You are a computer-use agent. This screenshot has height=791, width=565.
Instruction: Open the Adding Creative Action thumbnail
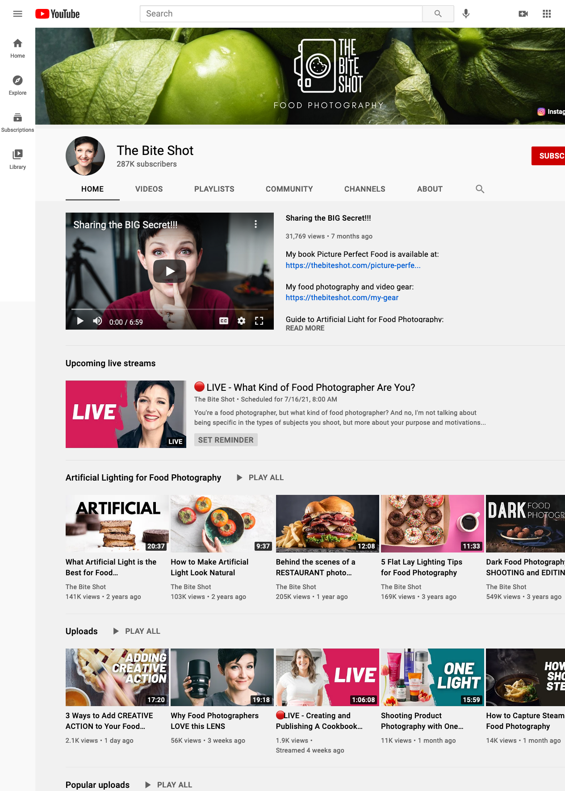click(x=117, y=677)
